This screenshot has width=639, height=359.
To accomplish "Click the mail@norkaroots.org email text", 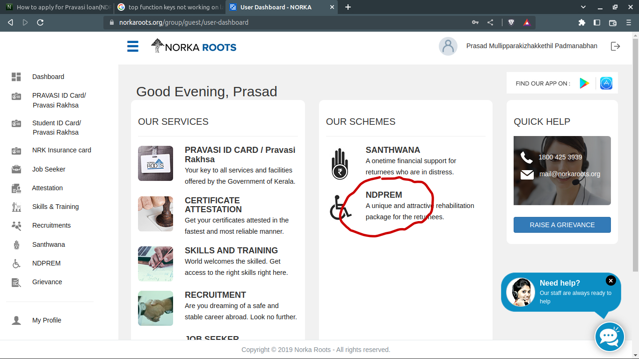I will [570, 174].
